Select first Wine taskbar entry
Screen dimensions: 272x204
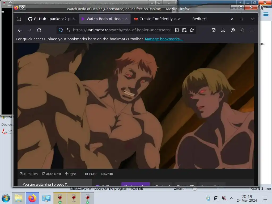60,198
